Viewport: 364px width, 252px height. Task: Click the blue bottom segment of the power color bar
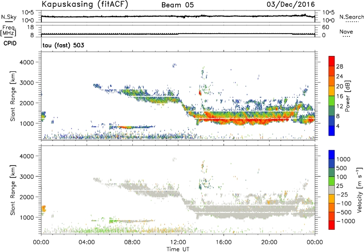[332, 131]
